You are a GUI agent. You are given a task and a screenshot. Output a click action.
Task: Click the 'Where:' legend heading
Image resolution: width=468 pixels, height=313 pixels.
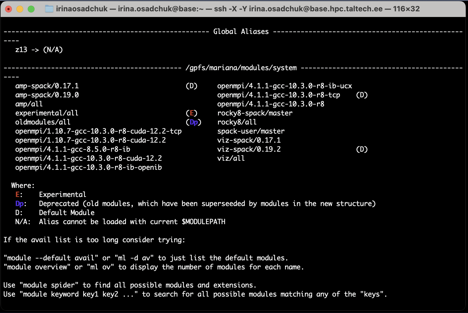[23, 186]
